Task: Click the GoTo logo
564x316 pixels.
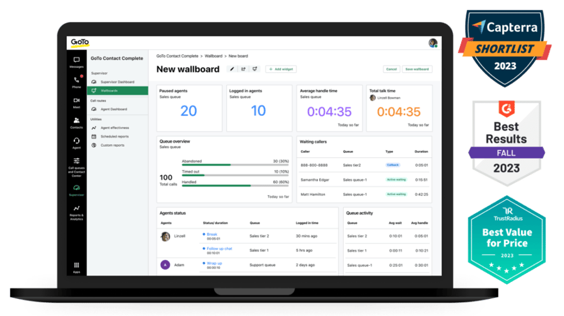Action: [79, 42]
